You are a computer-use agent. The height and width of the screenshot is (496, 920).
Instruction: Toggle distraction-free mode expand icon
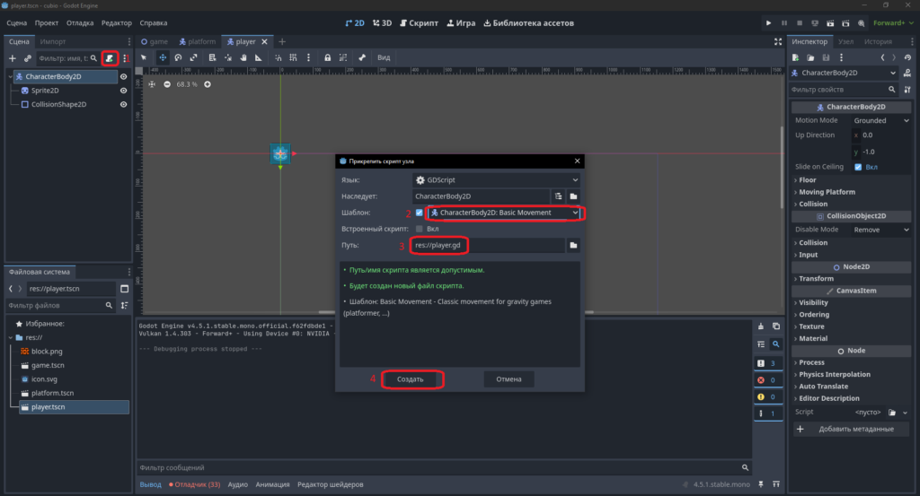pyautogui.click(x=778, y=41)
